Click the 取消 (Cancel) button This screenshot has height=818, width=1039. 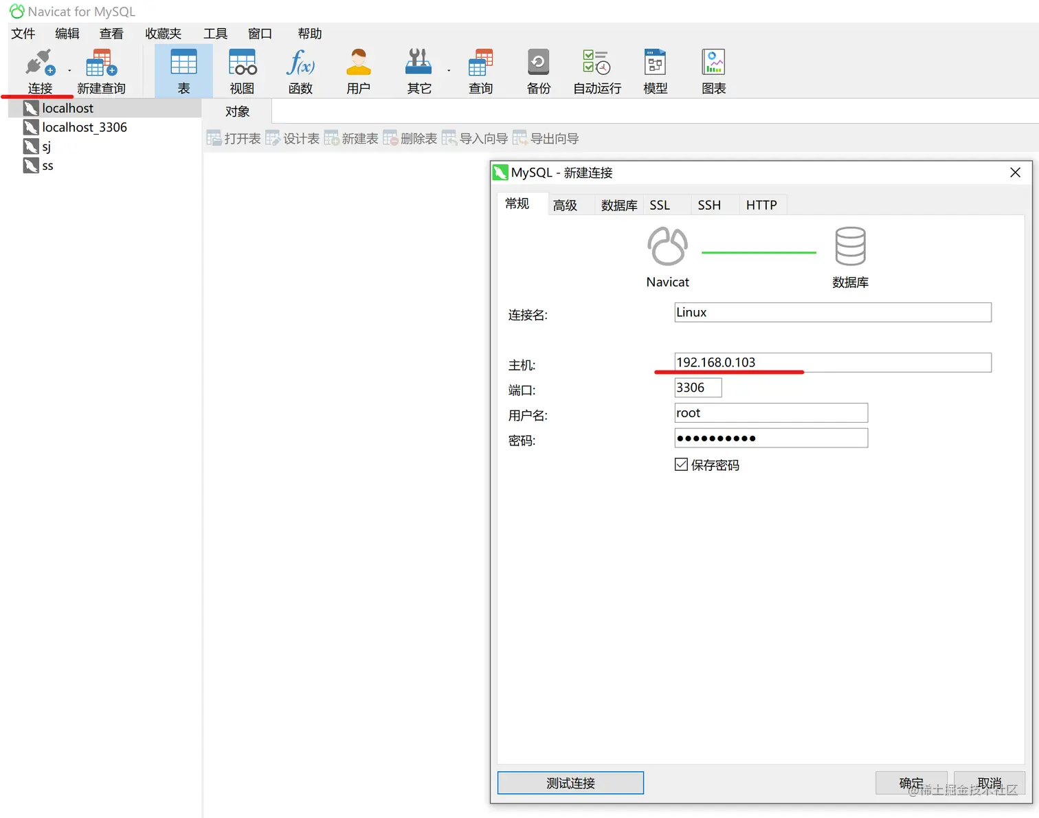pos(990,783)
